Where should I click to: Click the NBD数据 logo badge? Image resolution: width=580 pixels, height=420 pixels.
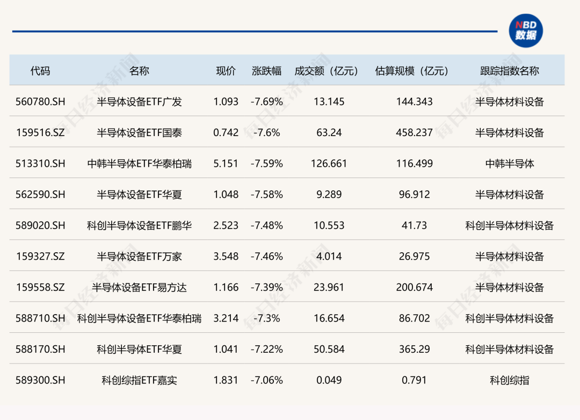pyautogui.click(x=526, y=30)
